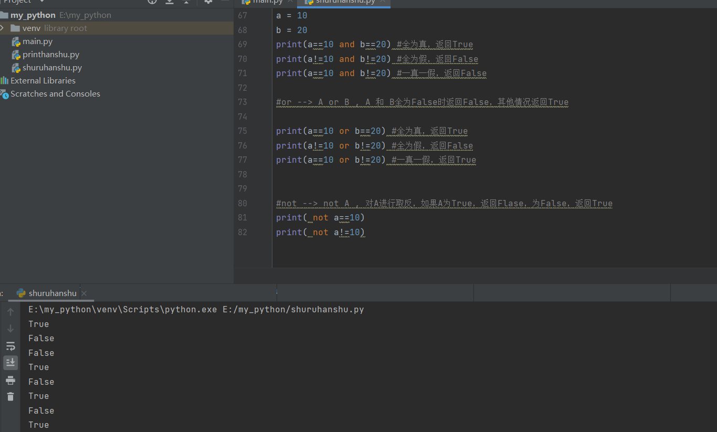This screenshot has height=432, width=717.
Task: Click the Scratches and Consoles icon
Action: (x=4, y=94)
